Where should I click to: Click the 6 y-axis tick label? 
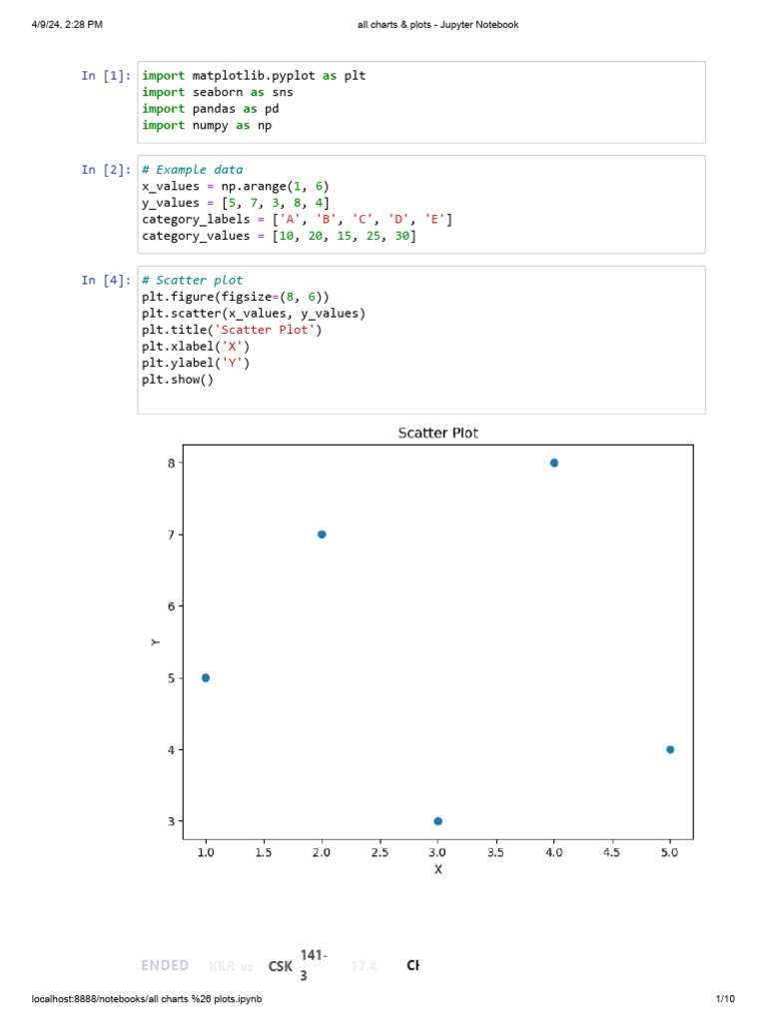pyautogui.click(x=172, y=606)
